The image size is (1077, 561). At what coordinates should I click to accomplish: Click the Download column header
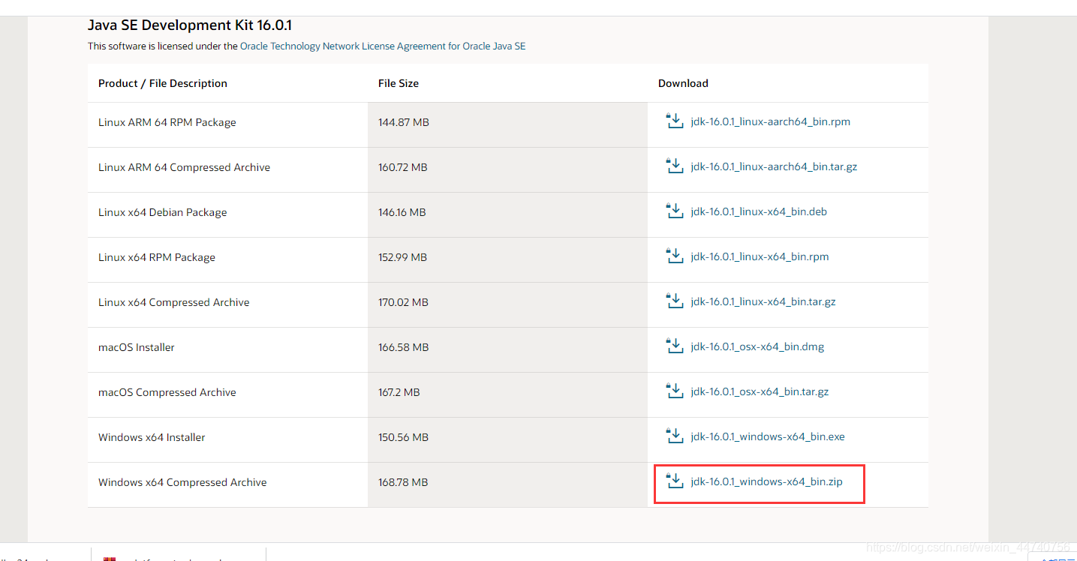point(683,83)
